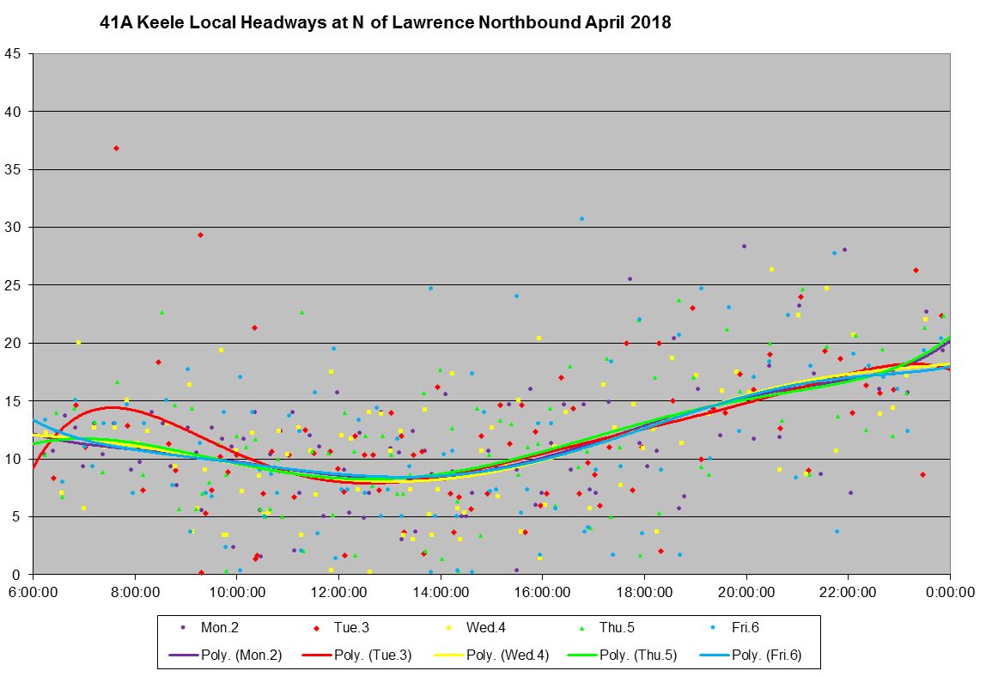Select the 45 y-axis label
This screenshot has width=986, height=677.
point(13,53)
